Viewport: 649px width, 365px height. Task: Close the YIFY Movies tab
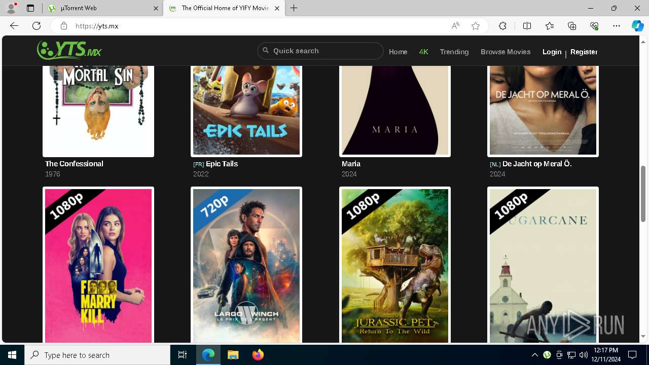tap(277, 8)
